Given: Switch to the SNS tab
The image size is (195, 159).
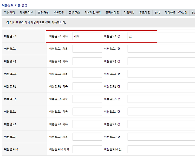Looking at the screenshot, I should [157, 13].
